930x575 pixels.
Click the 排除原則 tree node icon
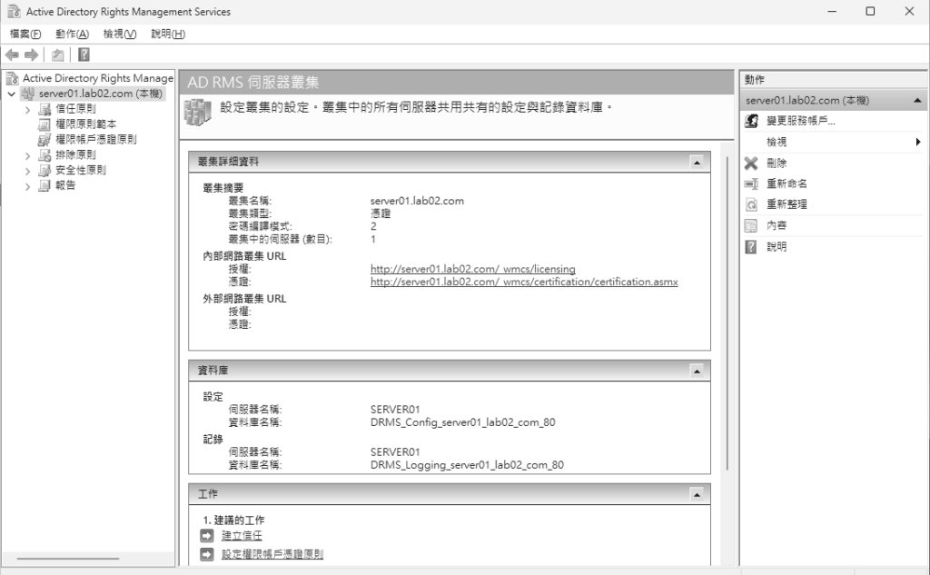point(45,154)
